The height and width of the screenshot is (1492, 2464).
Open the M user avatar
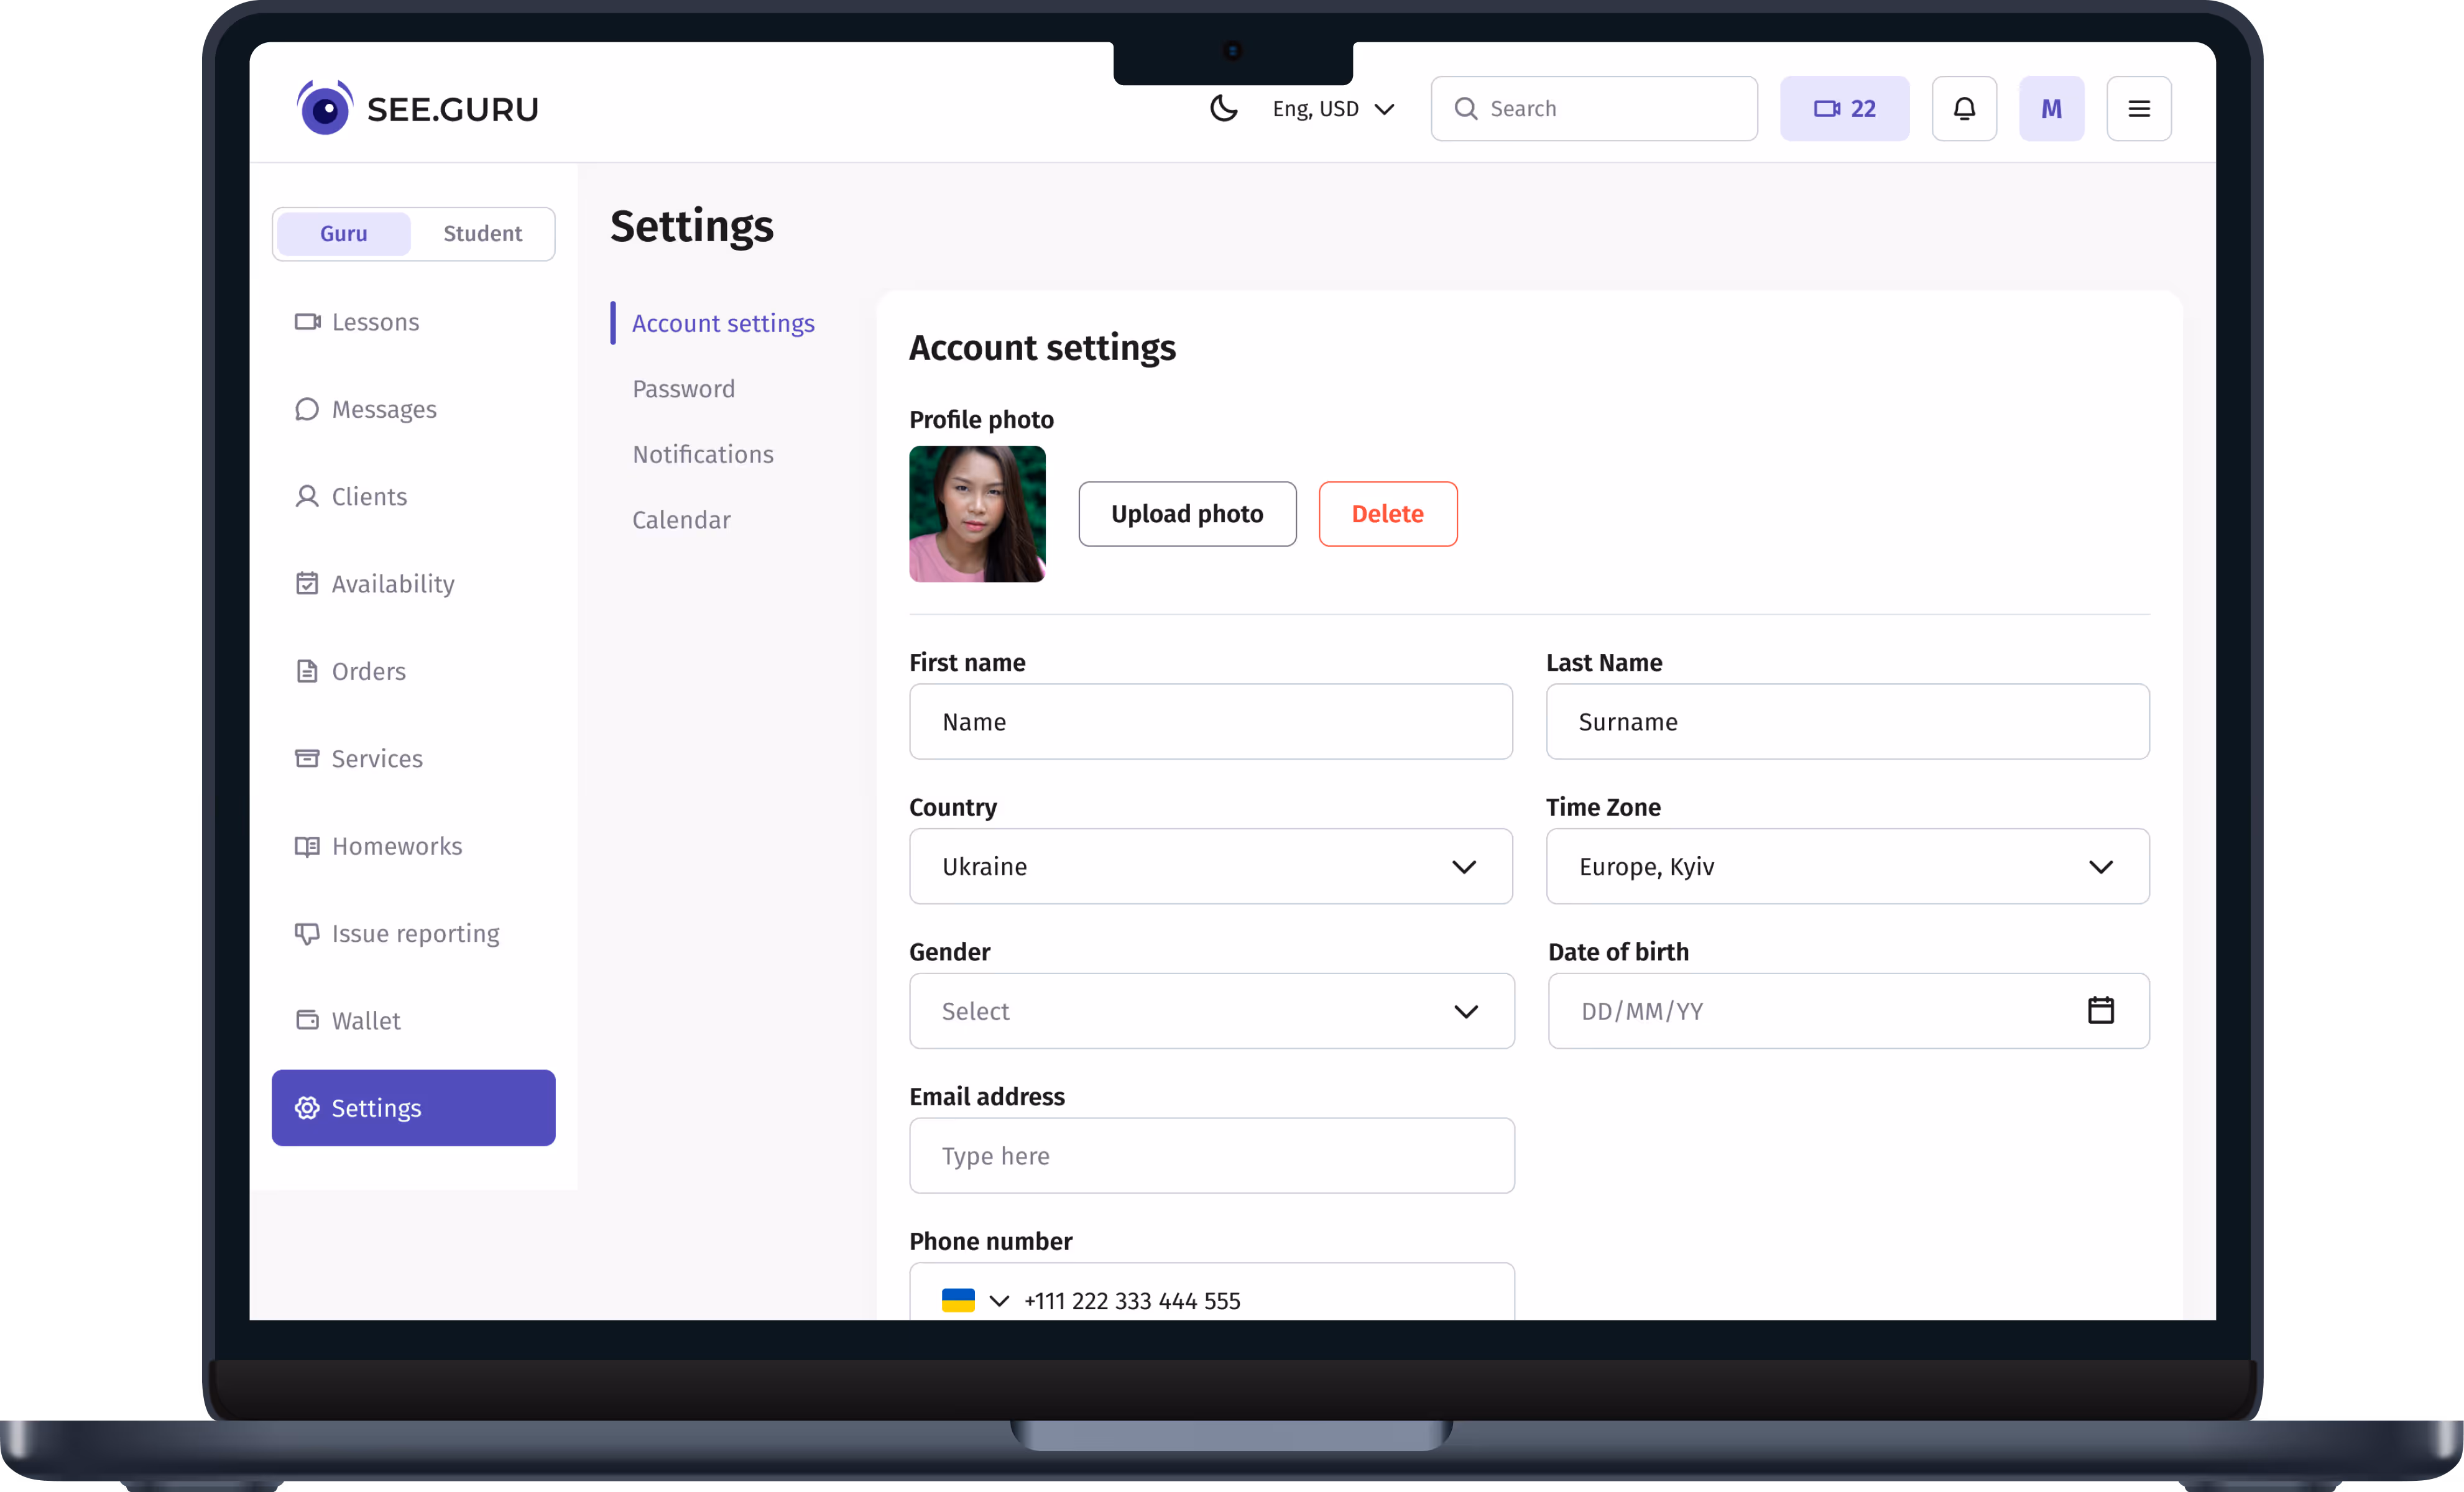click(x=2050, y=108)
